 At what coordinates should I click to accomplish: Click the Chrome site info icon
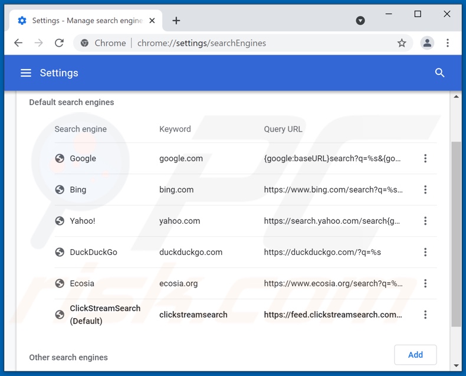pos(84,43)
